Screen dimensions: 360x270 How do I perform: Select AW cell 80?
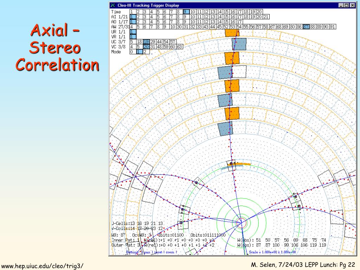point(292,27)
